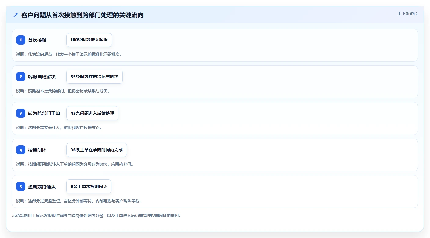This screenshot has height=238, width=430.
Task: Click the step 4 number badge
Action: point(21,150)
